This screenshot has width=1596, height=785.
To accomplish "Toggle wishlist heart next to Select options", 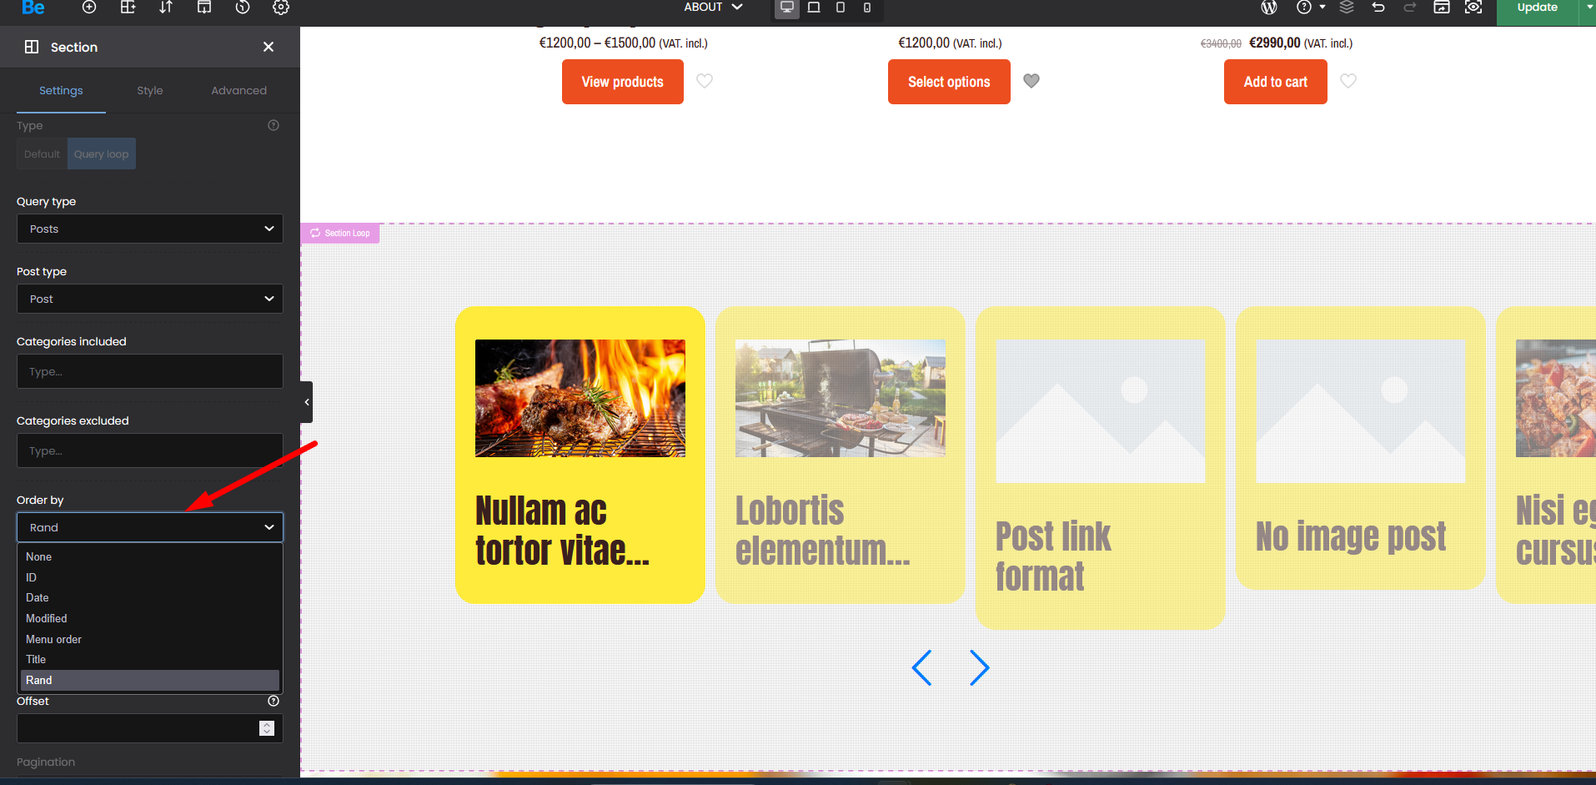I will coord(1031,81).
